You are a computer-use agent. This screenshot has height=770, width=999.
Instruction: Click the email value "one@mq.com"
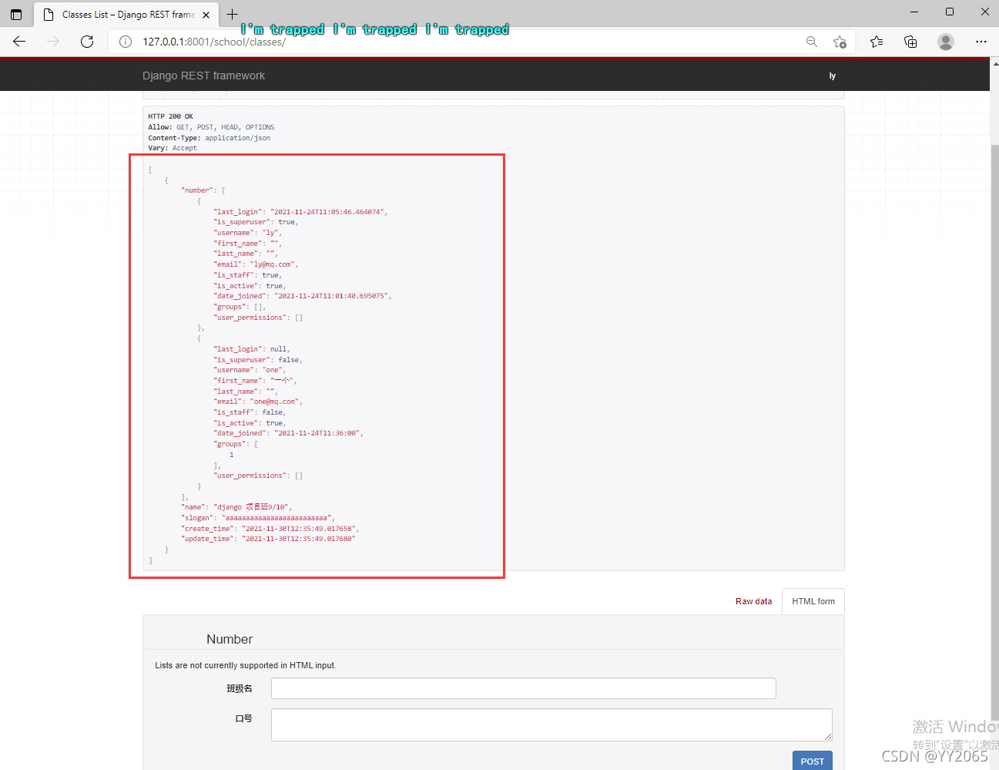click(x=274, y=402)
